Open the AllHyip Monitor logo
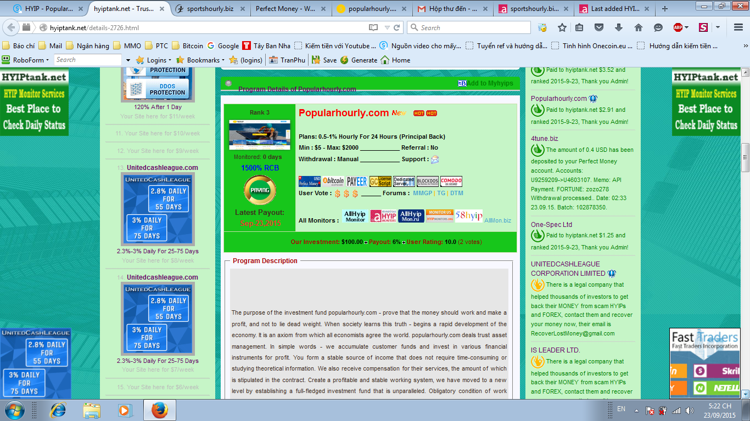 tap(355, 216)
